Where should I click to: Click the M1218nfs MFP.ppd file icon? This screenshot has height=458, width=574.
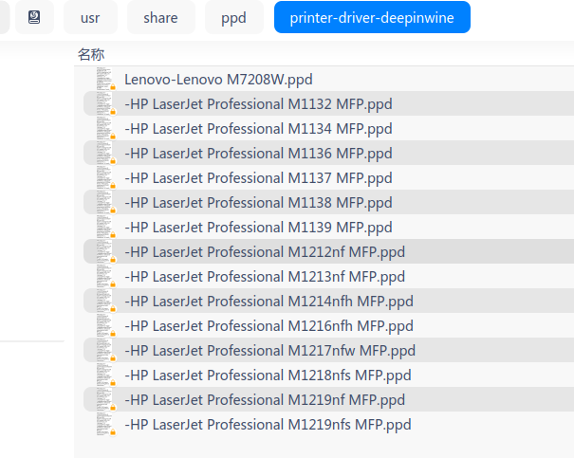coord(106,375)
